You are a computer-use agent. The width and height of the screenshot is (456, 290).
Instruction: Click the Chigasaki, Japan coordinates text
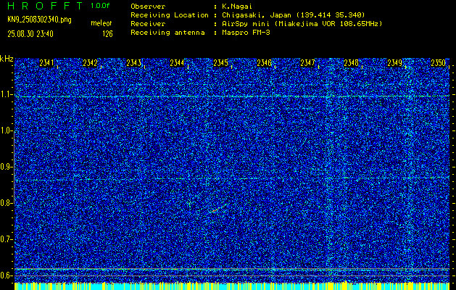tap(294, 15)
